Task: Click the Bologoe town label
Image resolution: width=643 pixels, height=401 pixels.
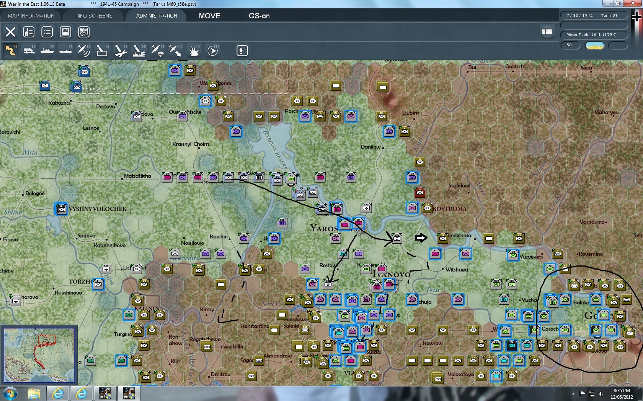Action: pos(35,193)
